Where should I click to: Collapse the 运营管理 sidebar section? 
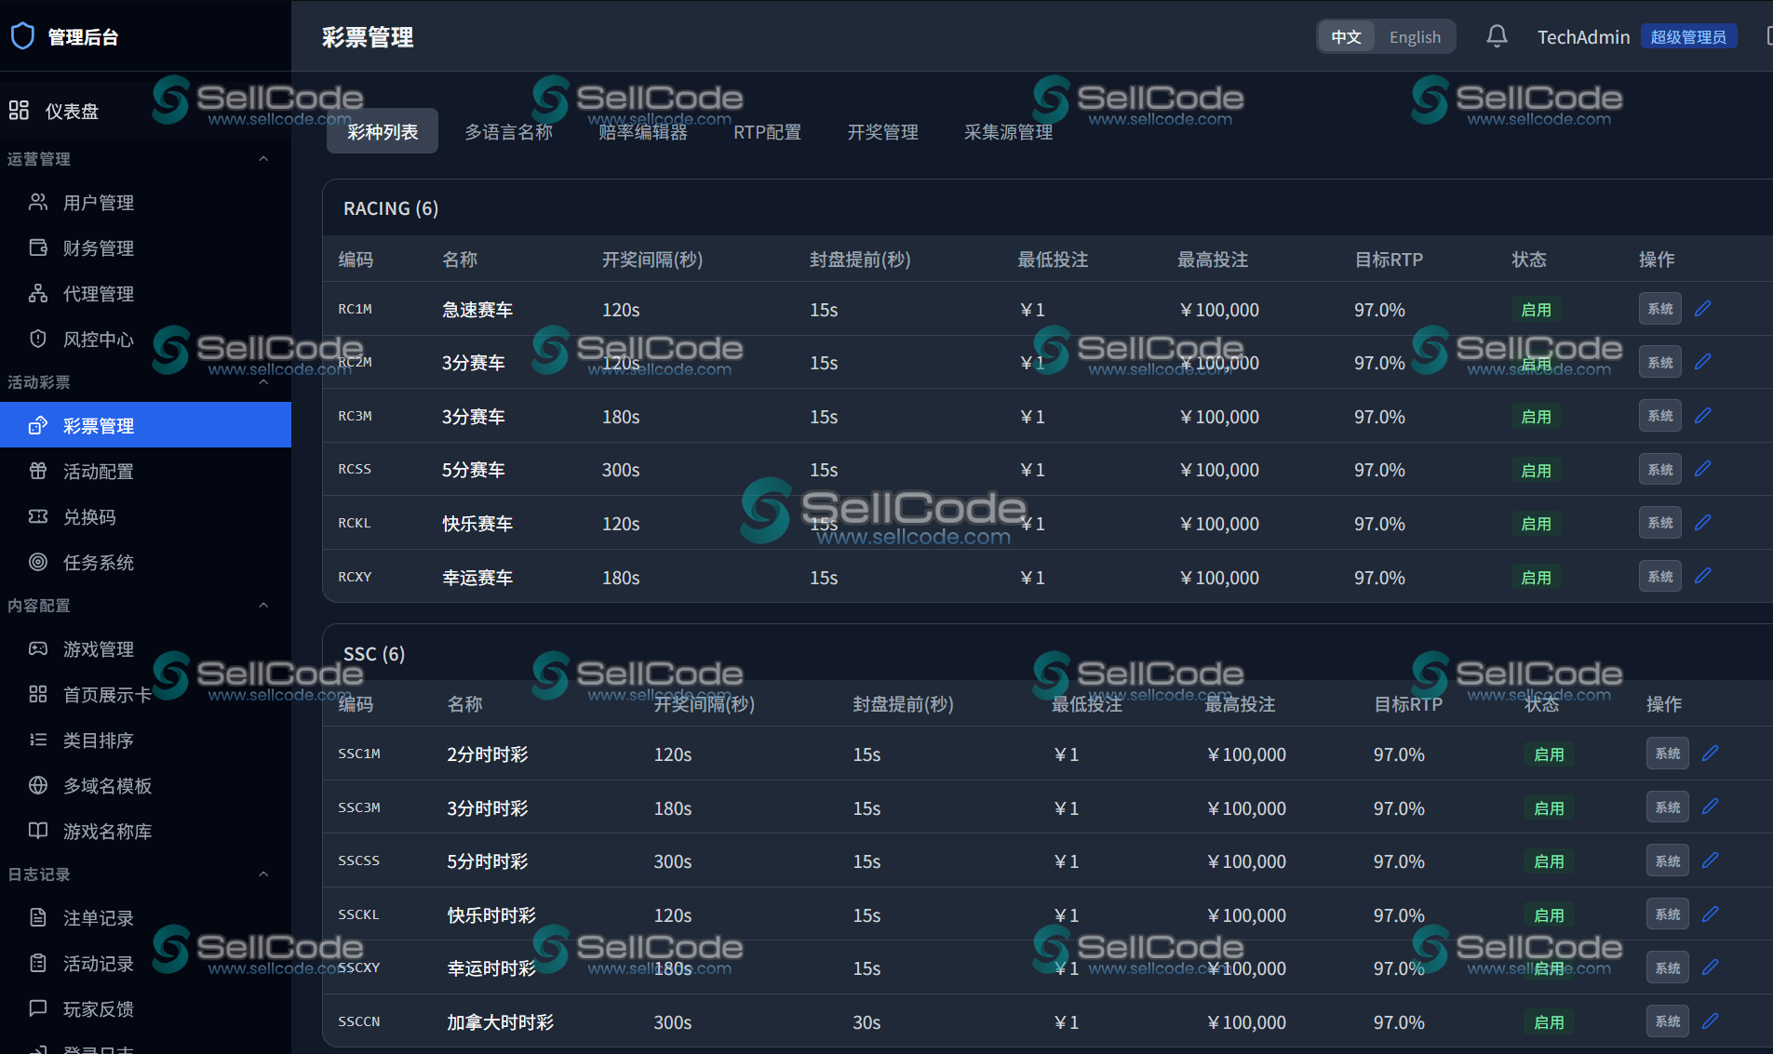[x=263, y=159]
